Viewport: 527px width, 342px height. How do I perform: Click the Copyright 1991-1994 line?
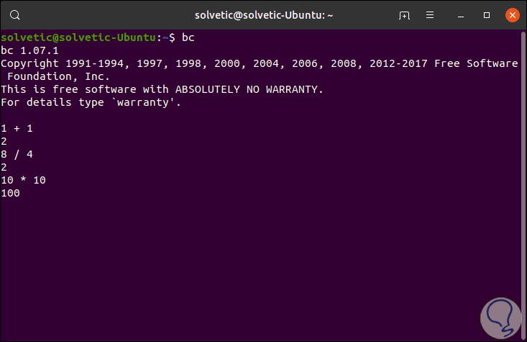(259, 63)
